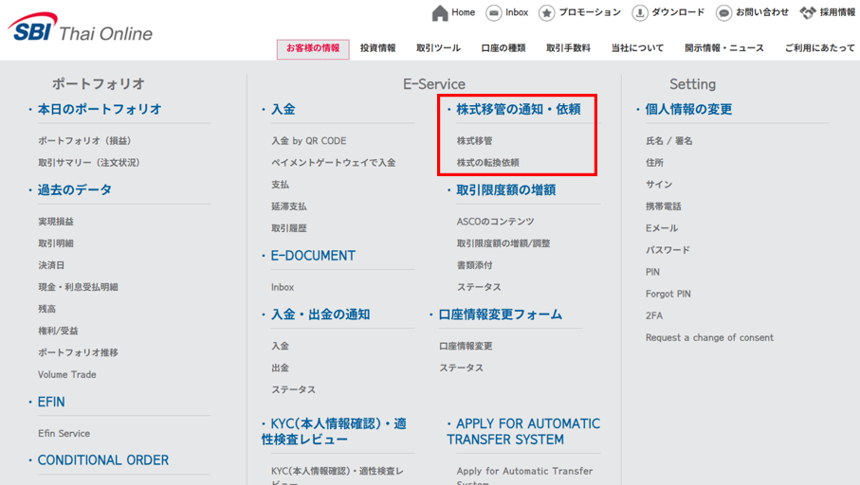Open APPLY FOR AUTOMATIC TRANSFER SYSTEM heading

(x=523, y=431)
